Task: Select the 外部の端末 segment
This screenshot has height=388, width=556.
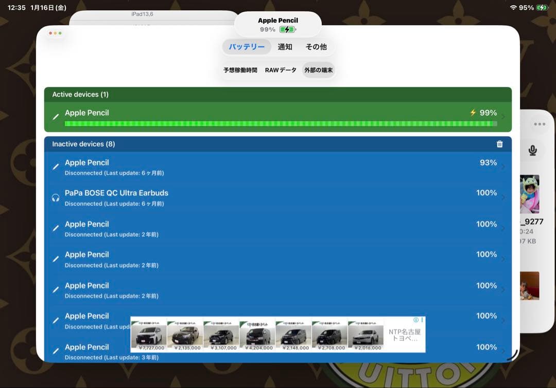Action: coord(318,70)
